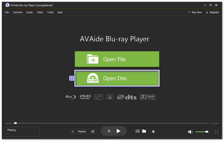Image resolution: width=224 pixels, height=141 pixels.
Task: Click the playlist sort order icon
Action: click(93, 132)
